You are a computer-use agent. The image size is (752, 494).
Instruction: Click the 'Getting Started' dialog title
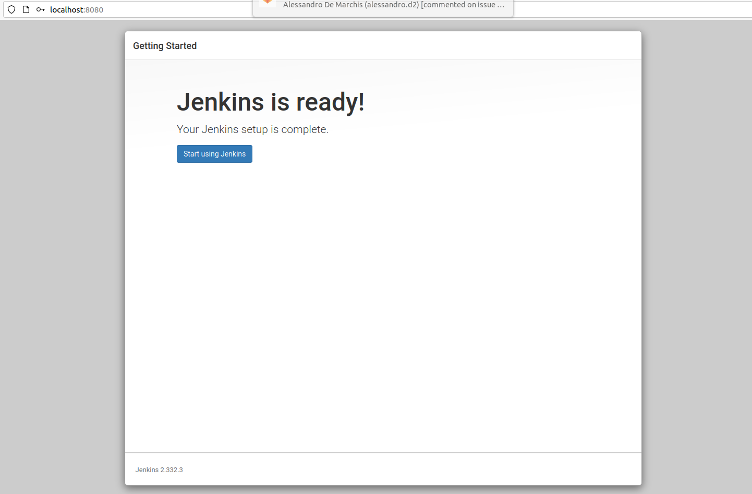point(165,46)
